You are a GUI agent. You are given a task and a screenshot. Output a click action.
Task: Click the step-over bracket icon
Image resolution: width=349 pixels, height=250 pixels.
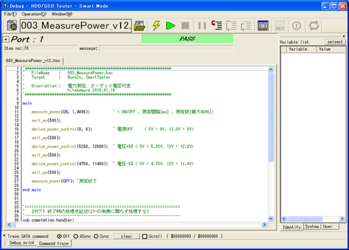[231, 26]
